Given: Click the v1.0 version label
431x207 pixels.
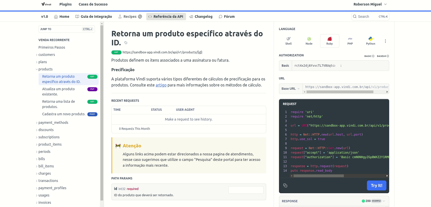Looking at the screenshot, I should click(x=45, y=17).
